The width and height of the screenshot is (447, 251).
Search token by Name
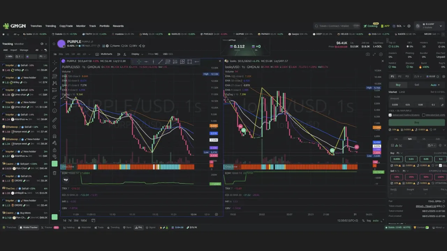click(115, 46)
